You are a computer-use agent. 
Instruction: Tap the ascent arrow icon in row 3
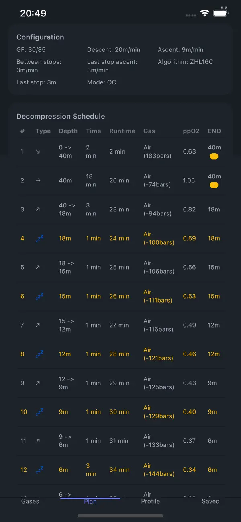tap(38, 210)
